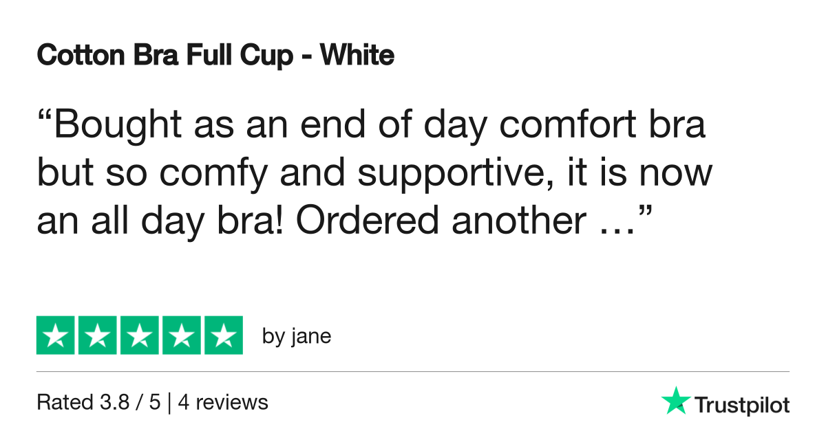Click the first green rating star
This screenshot has height=431, width=826.
[x=56, y=335]
